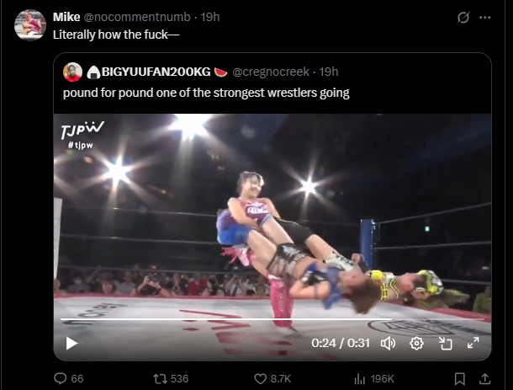
Task: View post analytics bar chart icon
Action: pyautogui.click(x=360, y=379)
